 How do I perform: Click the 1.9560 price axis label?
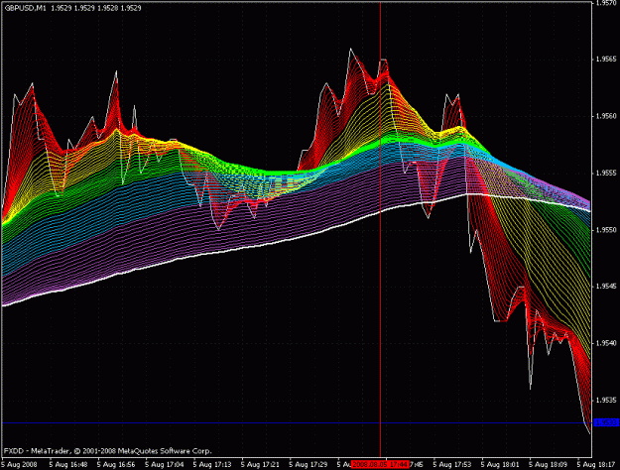606,116
